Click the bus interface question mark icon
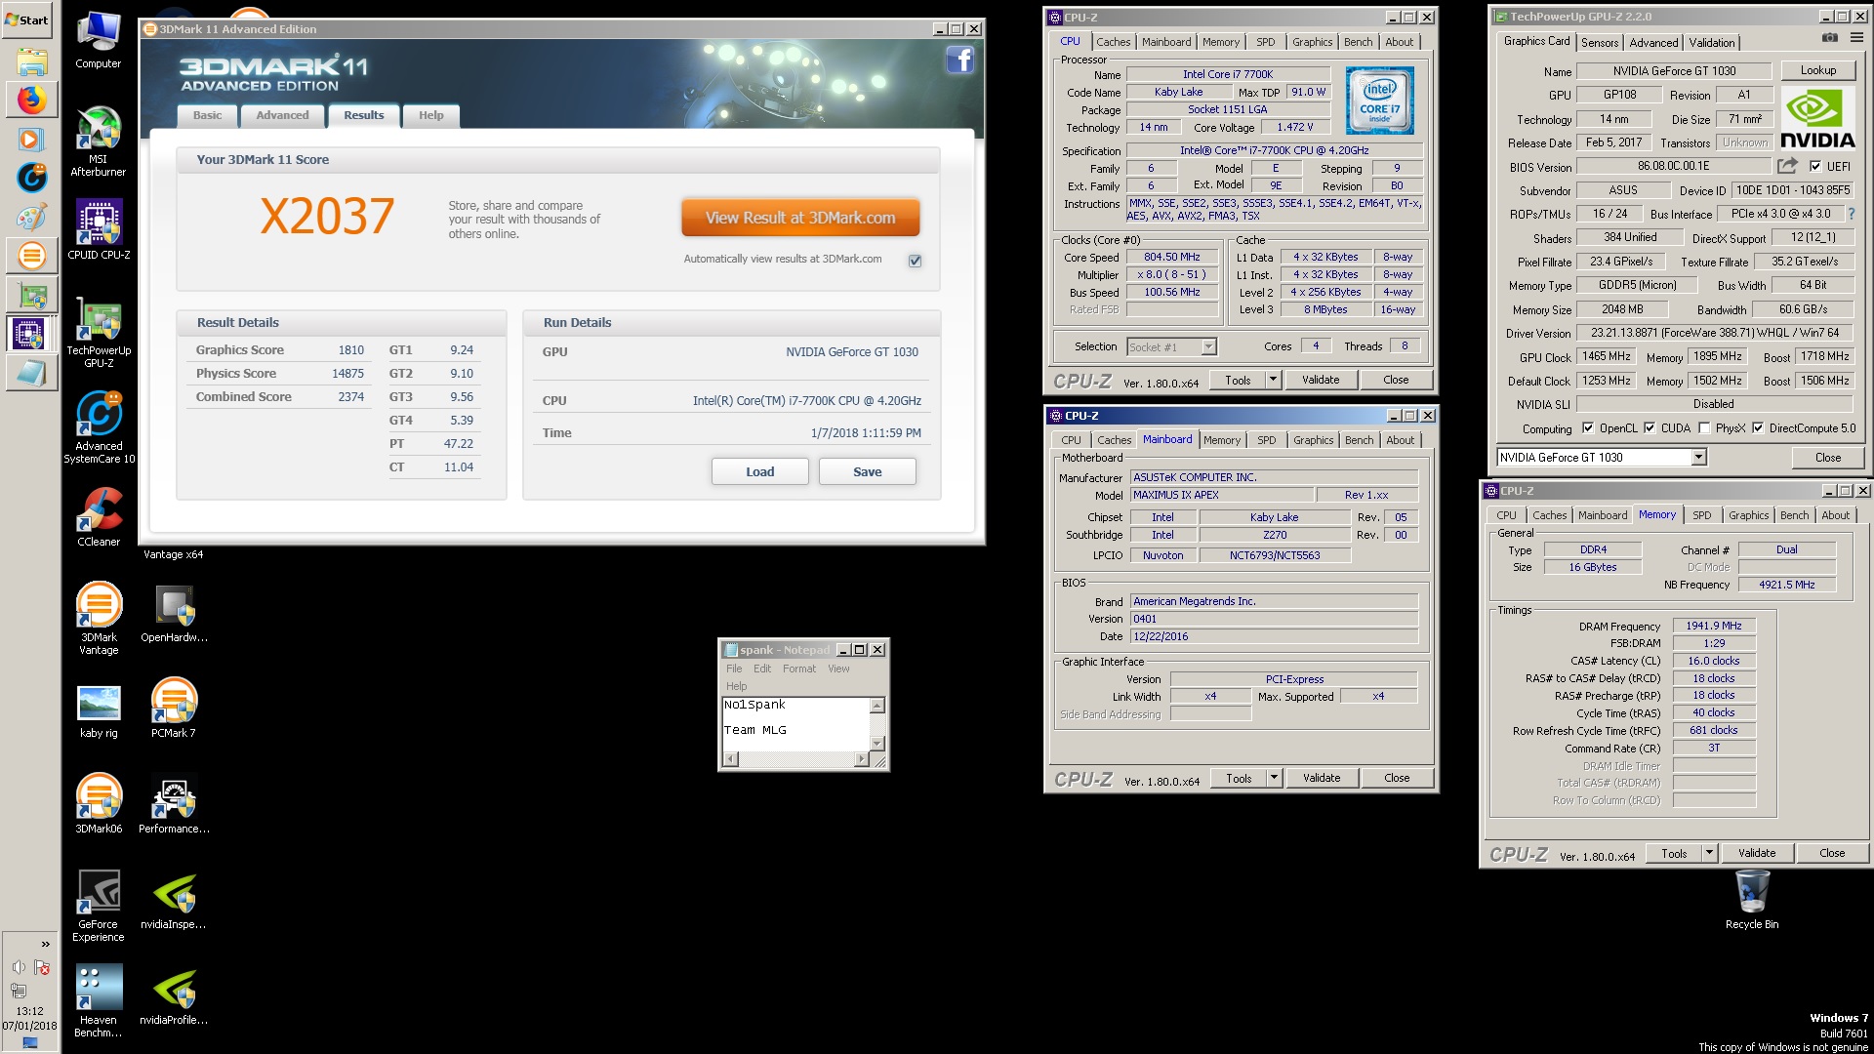Image resolution: width=1874 pixels, height=1054 pixels. point(1852,214)
